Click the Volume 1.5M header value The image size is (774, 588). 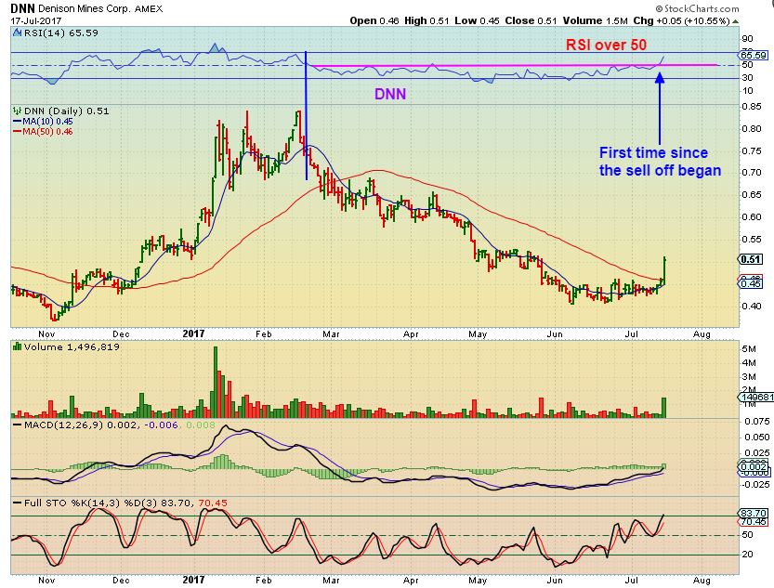point(595,20)
